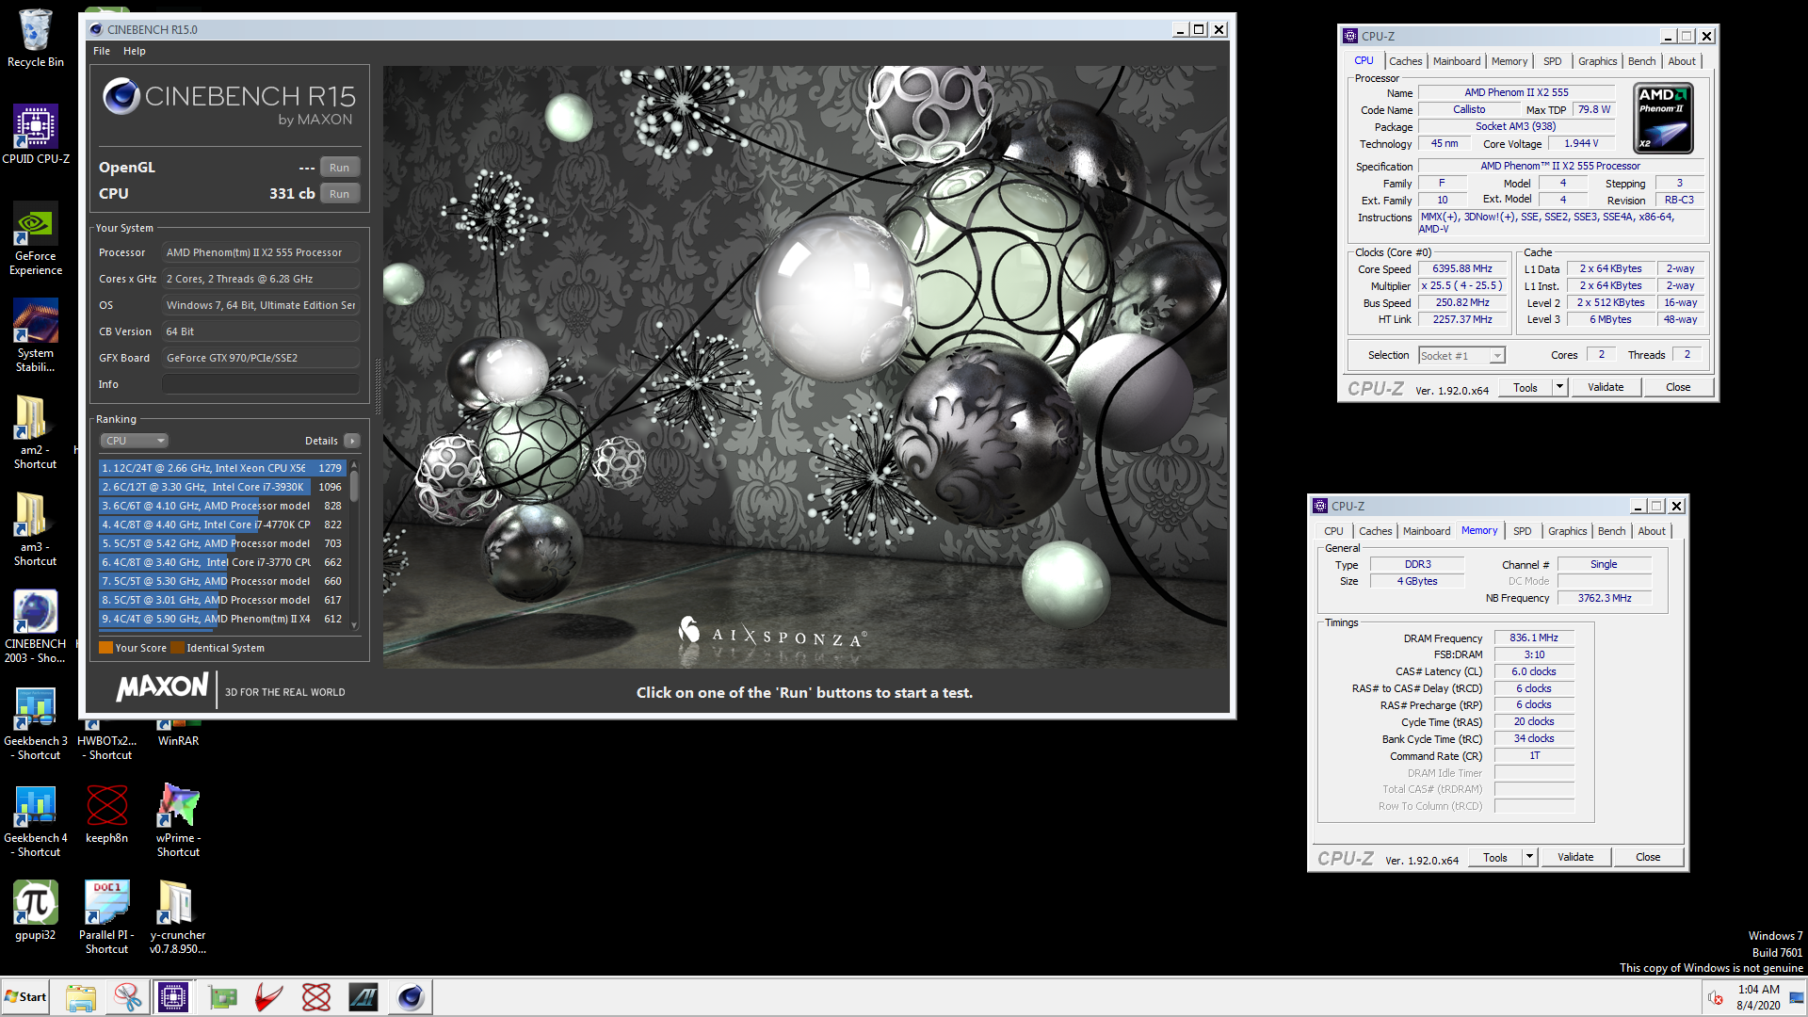Click the Info input field
Screen dimensions: 1808x1017
pos(260,384)
